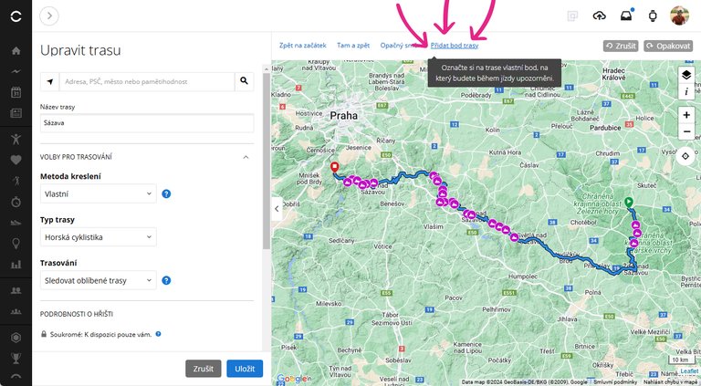Open the Typ trasy dropdown

[99, 237]
